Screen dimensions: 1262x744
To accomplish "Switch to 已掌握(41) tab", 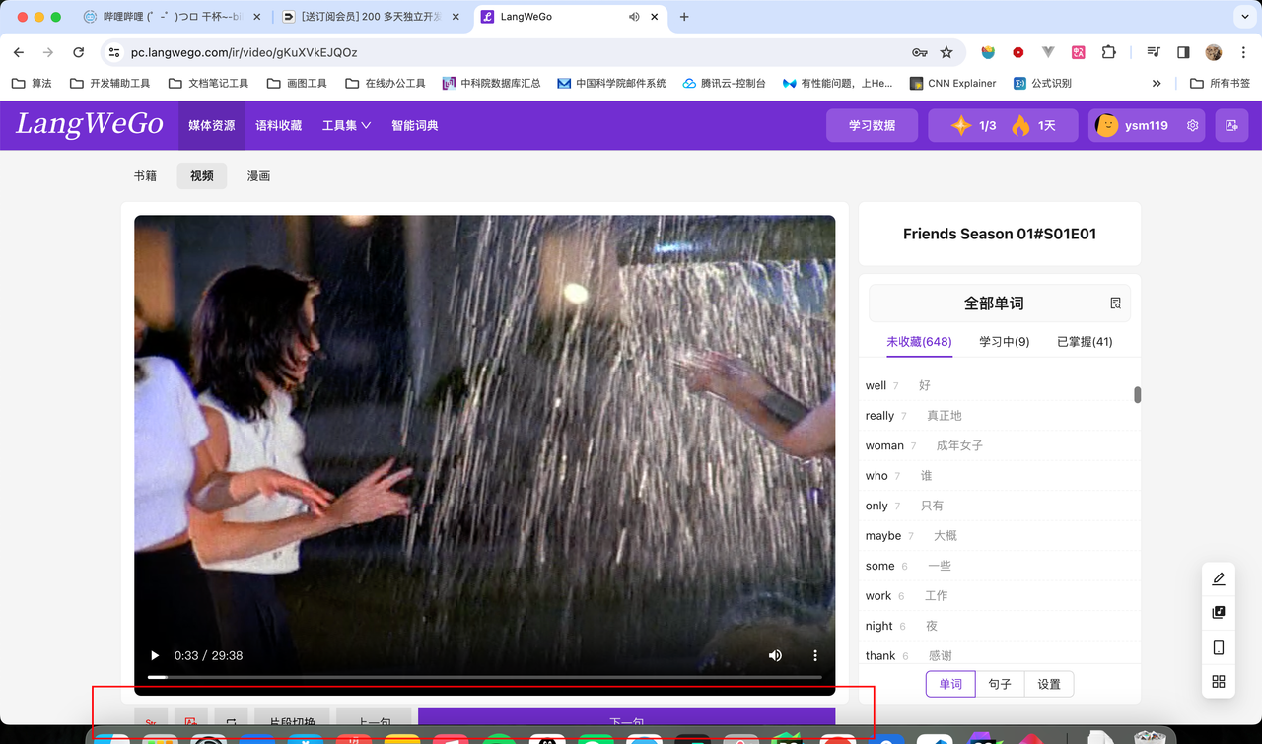I will [x=1085, y=342].
